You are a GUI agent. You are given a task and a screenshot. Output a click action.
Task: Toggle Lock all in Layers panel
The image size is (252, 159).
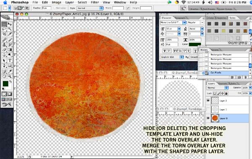(x=226, y=93)
